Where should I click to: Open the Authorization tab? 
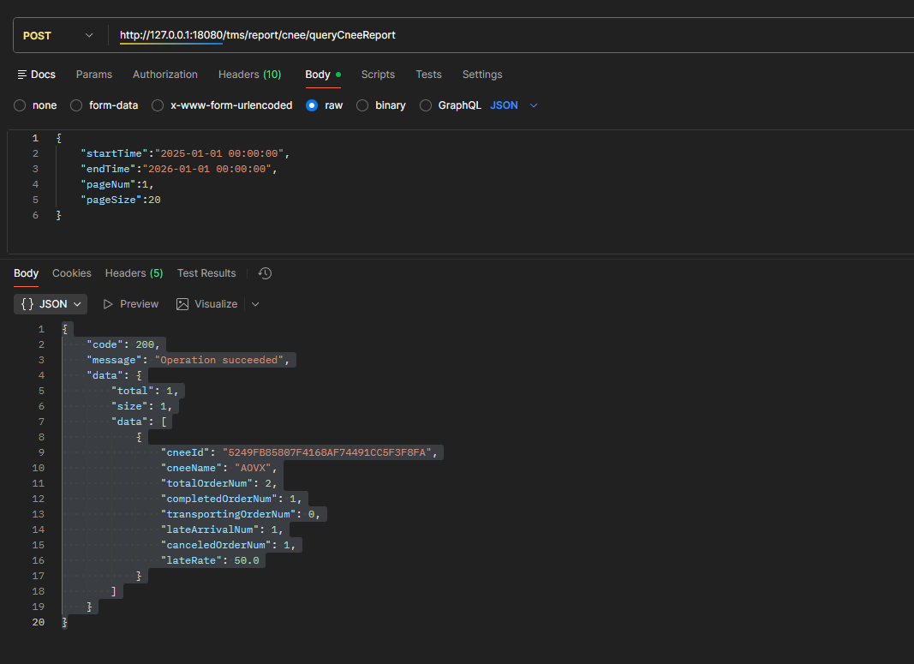click(165, 75)
